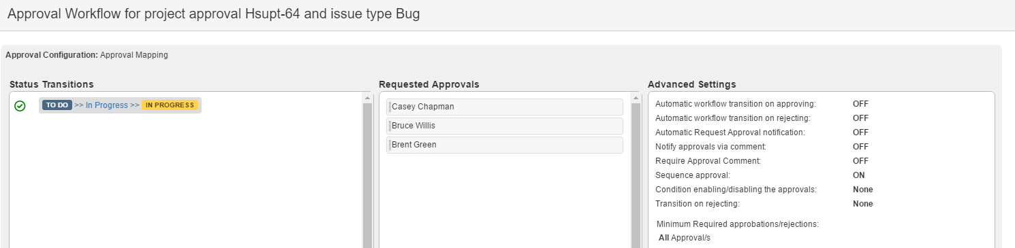Image resolution: width=1015 pixels, height=248 pixels.
Task: Grab the drag handle beside Casey Chapman
Action: click(390, 107)
